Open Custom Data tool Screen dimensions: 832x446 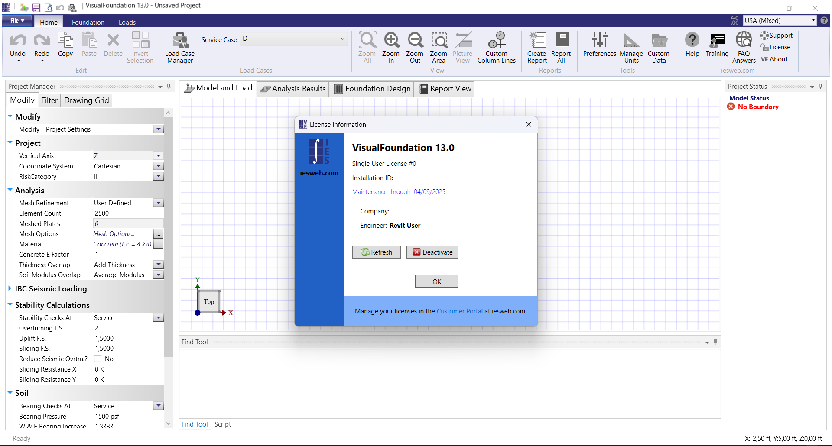click(x=659, y=48)
